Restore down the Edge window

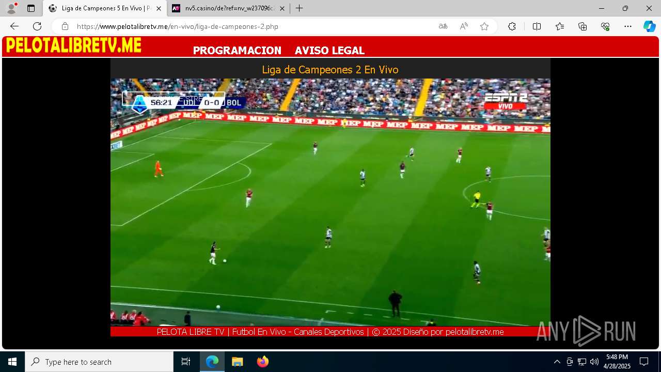click(625, 8)
